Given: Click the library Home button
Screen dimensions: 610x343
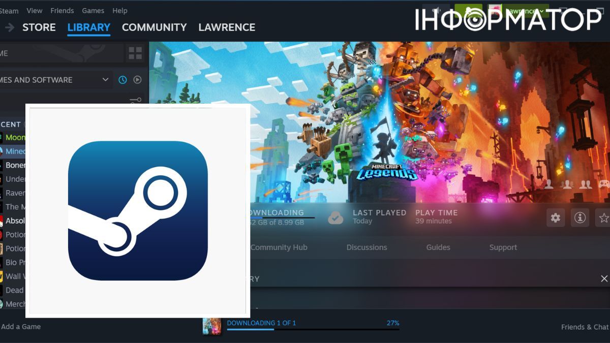Looking at the screenshot, I should coord(61,53).
